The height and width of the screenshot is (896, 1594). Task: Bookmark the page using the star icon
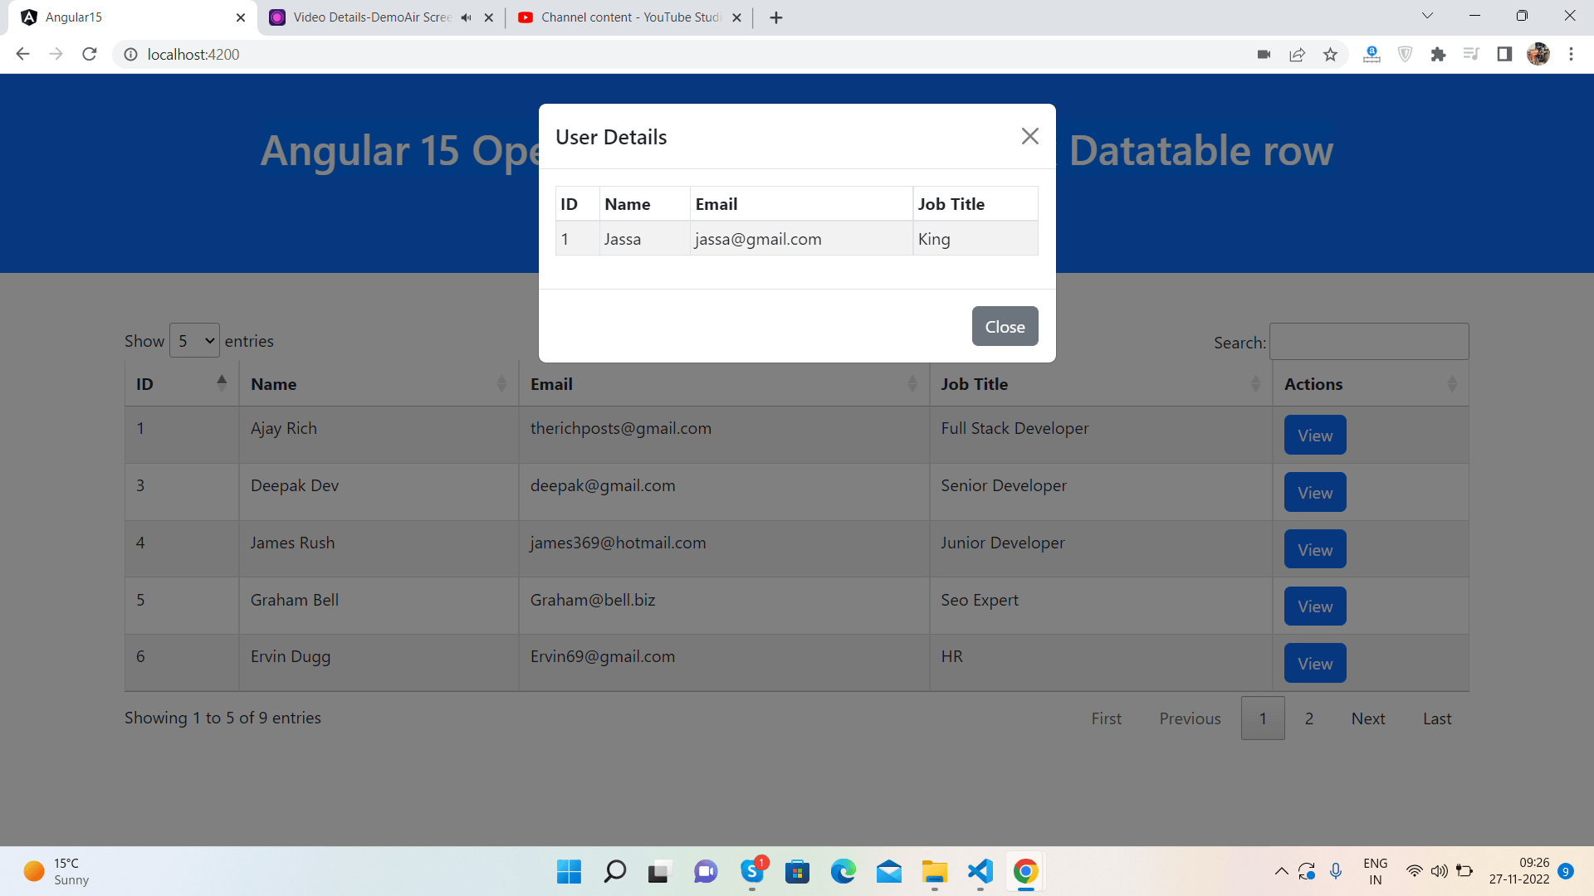(x=1330, y=54)
